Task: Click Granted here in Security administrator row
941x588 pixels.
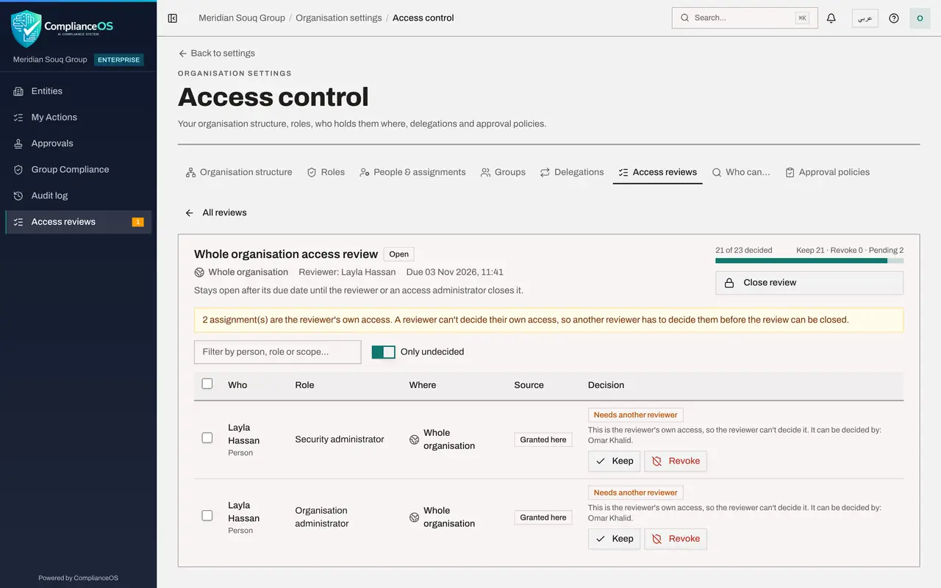Action: tap(543, 440)
